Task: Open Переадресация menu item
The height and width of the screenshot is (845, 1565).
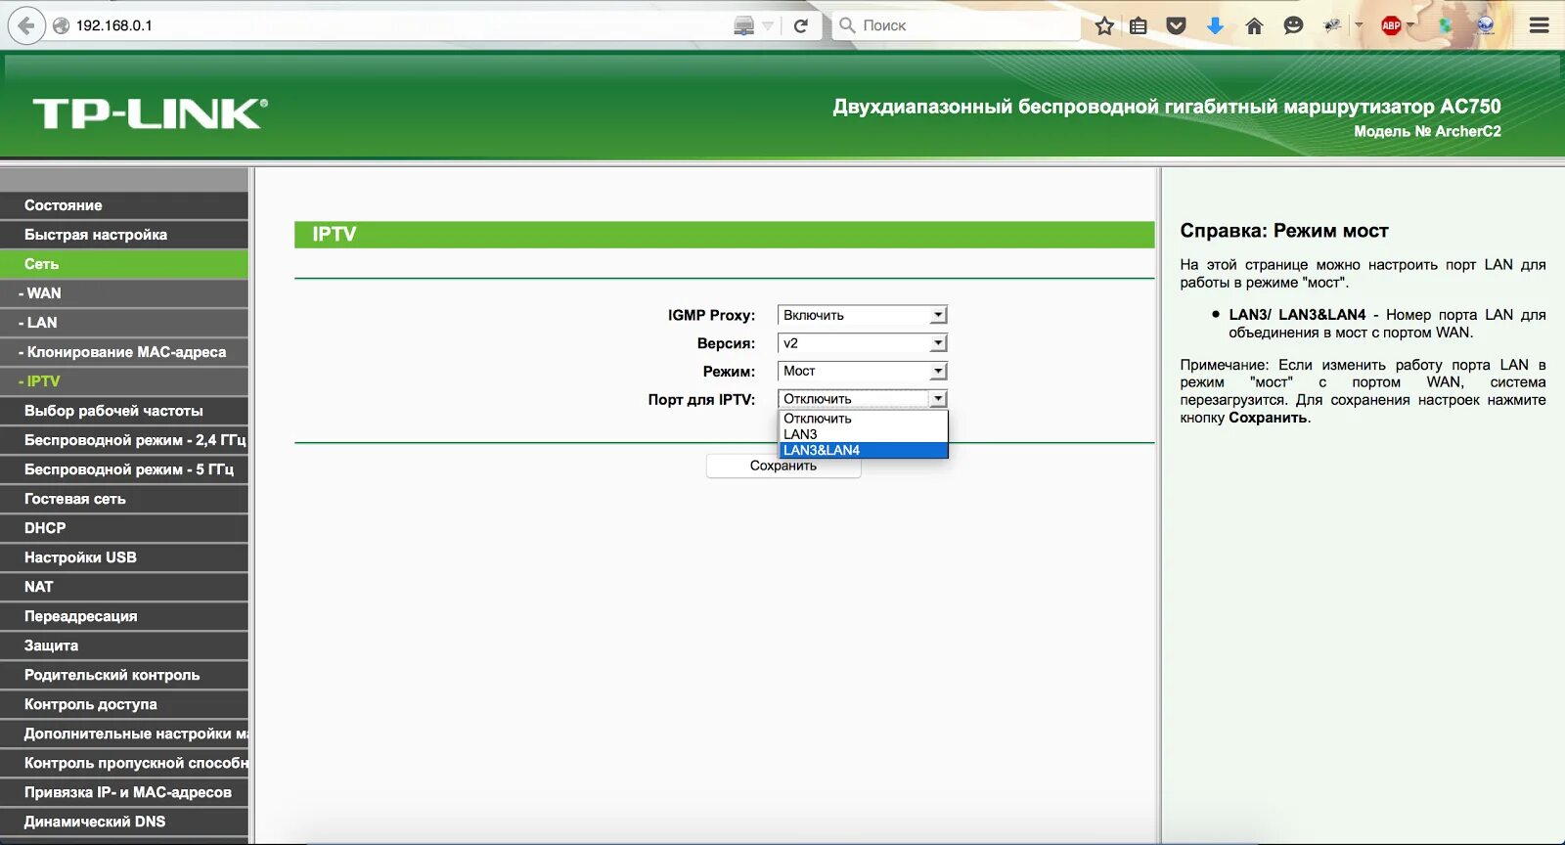Action: tap(124, 616)
